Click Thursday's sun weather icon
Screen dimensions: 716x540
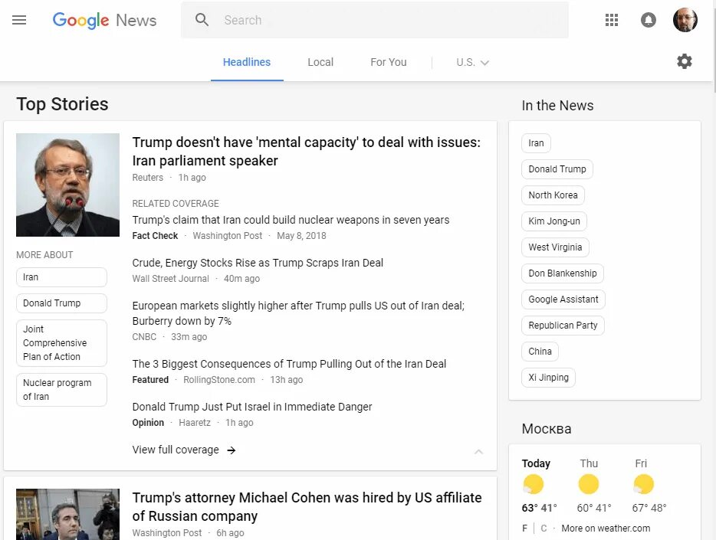(x=588, y=484)
